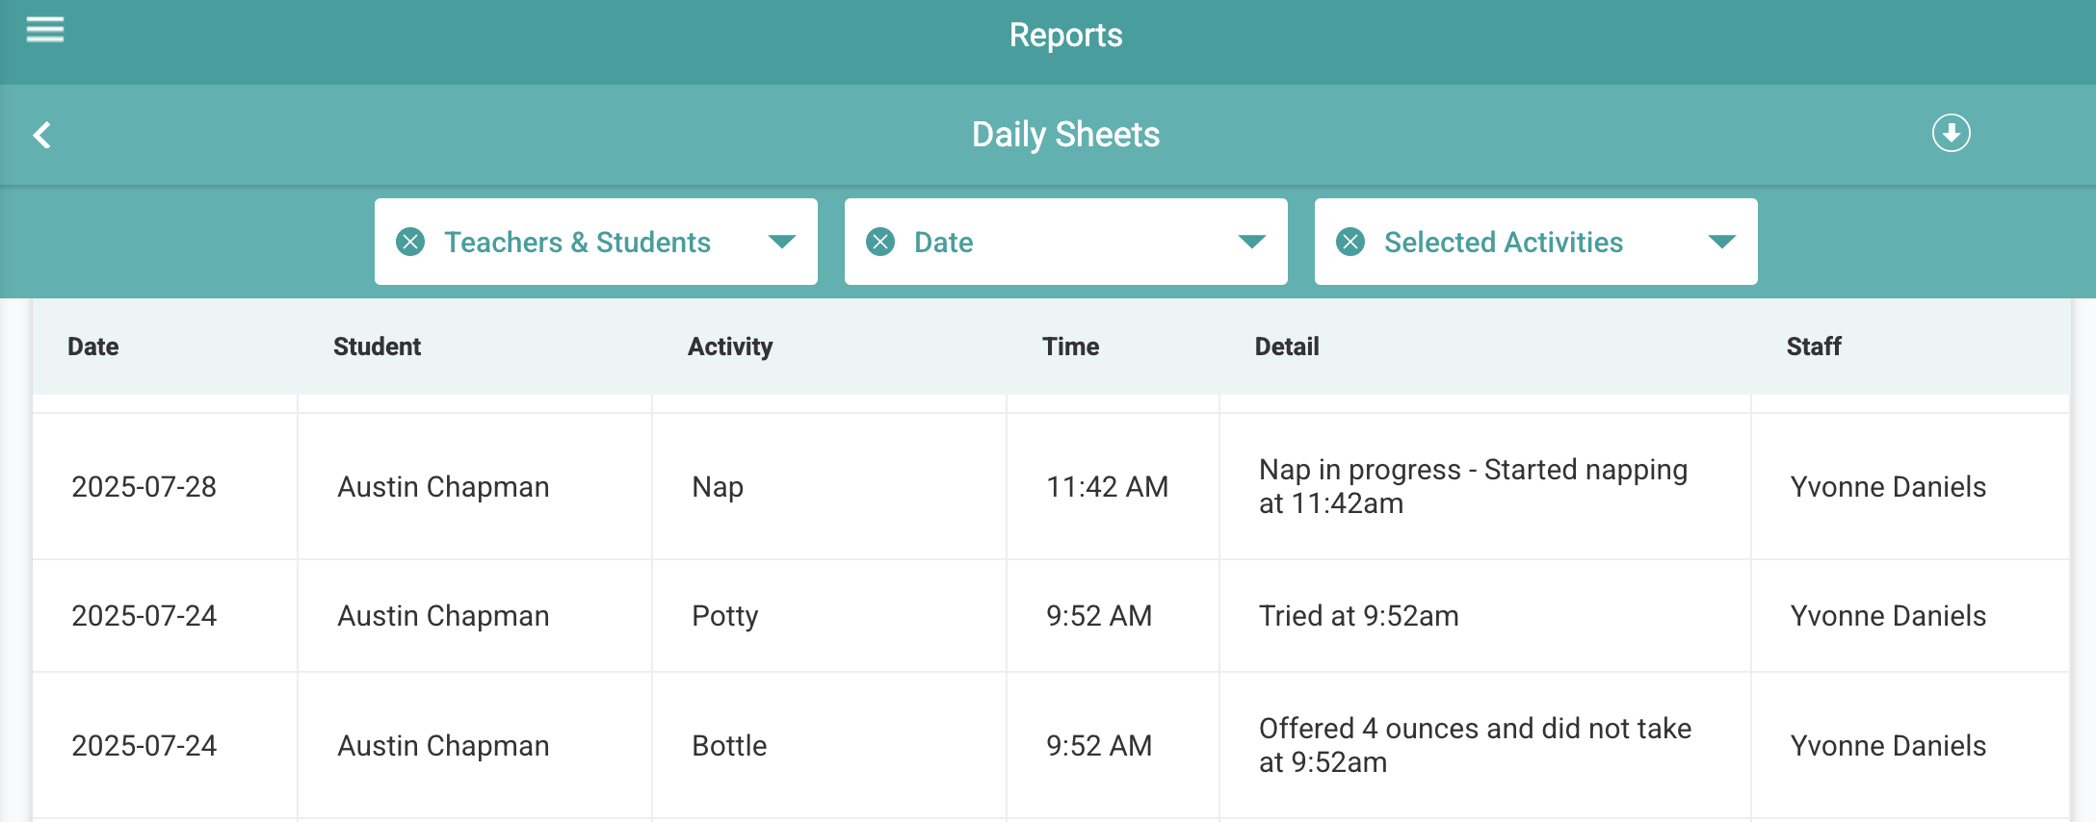
Task: Select the Bottle activity entry
Action: (x=729, y=746)
